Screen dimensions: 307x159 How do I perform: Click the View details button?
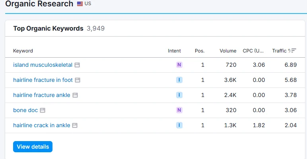click(33, 147)
